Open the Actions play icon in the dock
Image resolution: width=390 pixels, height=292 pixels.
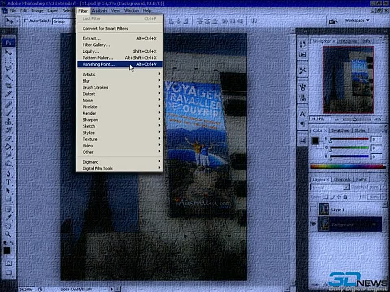[x=302, y=55]
